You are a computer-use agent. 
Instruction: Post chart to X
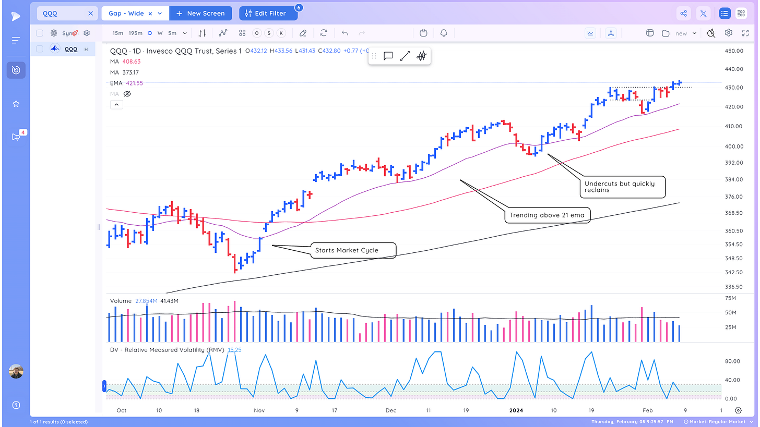click(704, 14)
